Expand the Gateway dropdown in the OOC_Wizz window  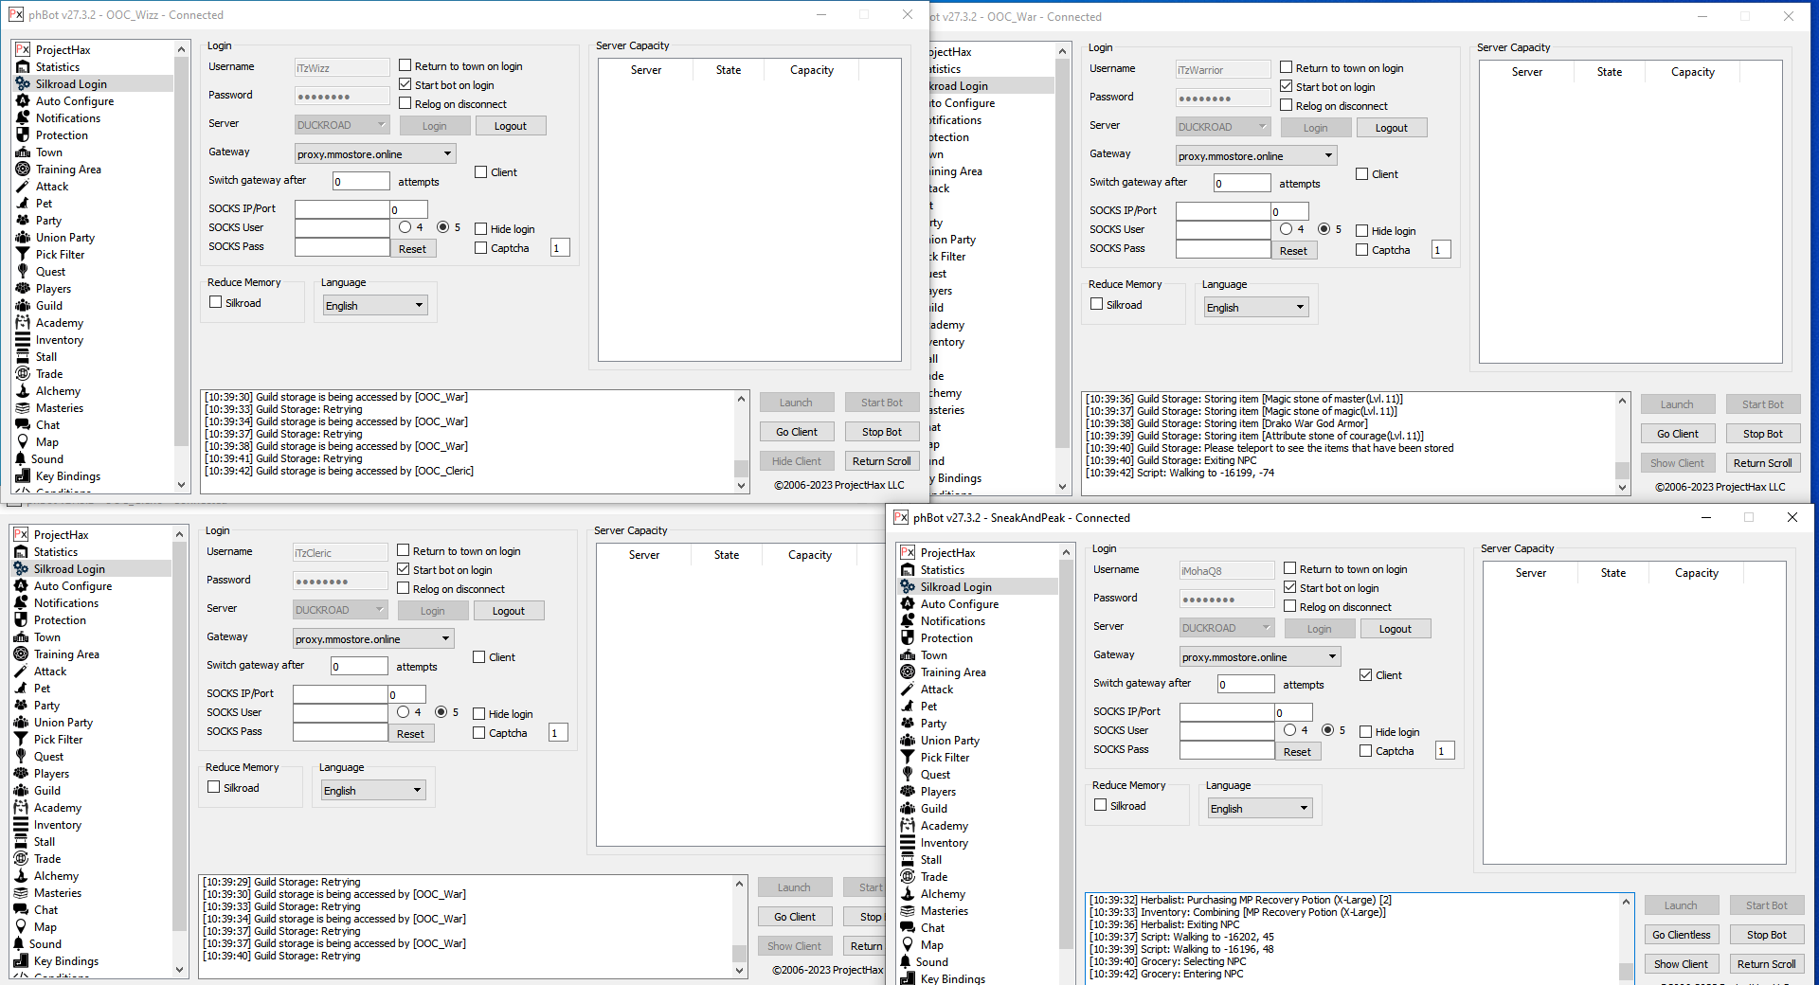[447, 154]
